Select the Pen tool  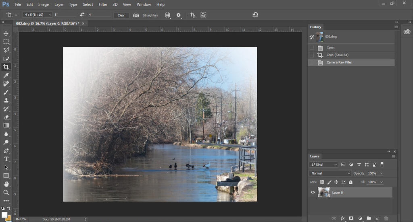[x=6, y=151]
